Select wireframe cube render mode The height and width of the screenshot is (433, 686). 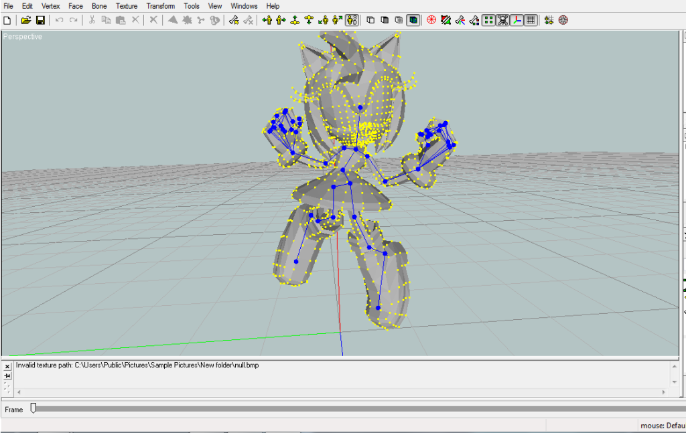point(370,20)
